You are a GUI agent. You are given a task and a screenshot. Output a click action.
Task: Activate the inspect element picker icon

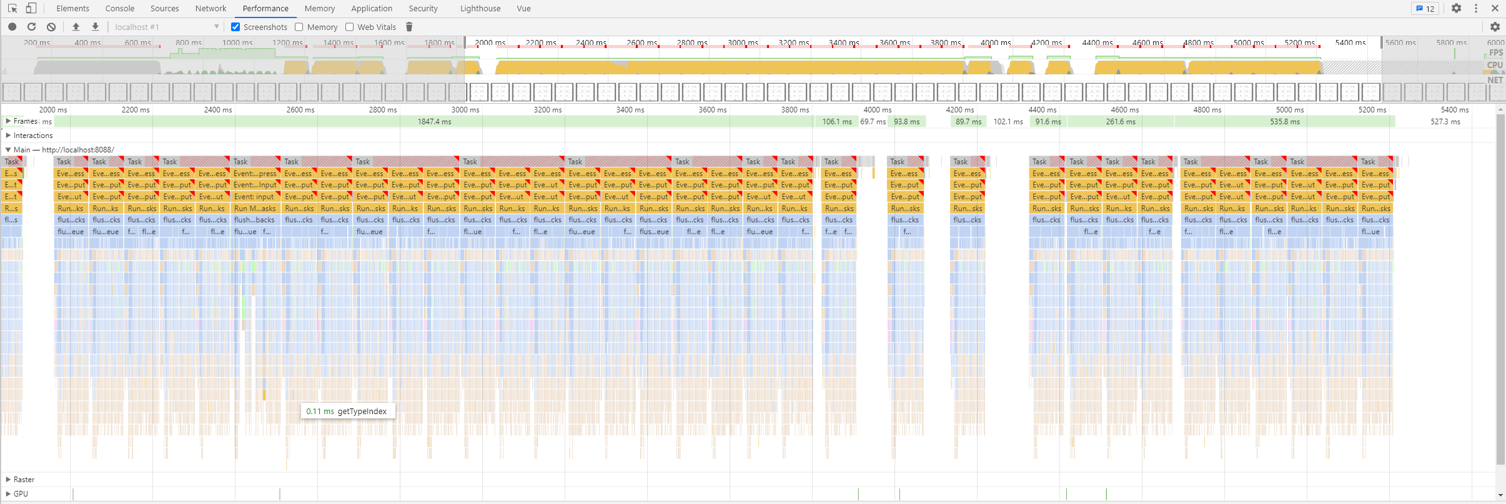[x=12, y=8]
